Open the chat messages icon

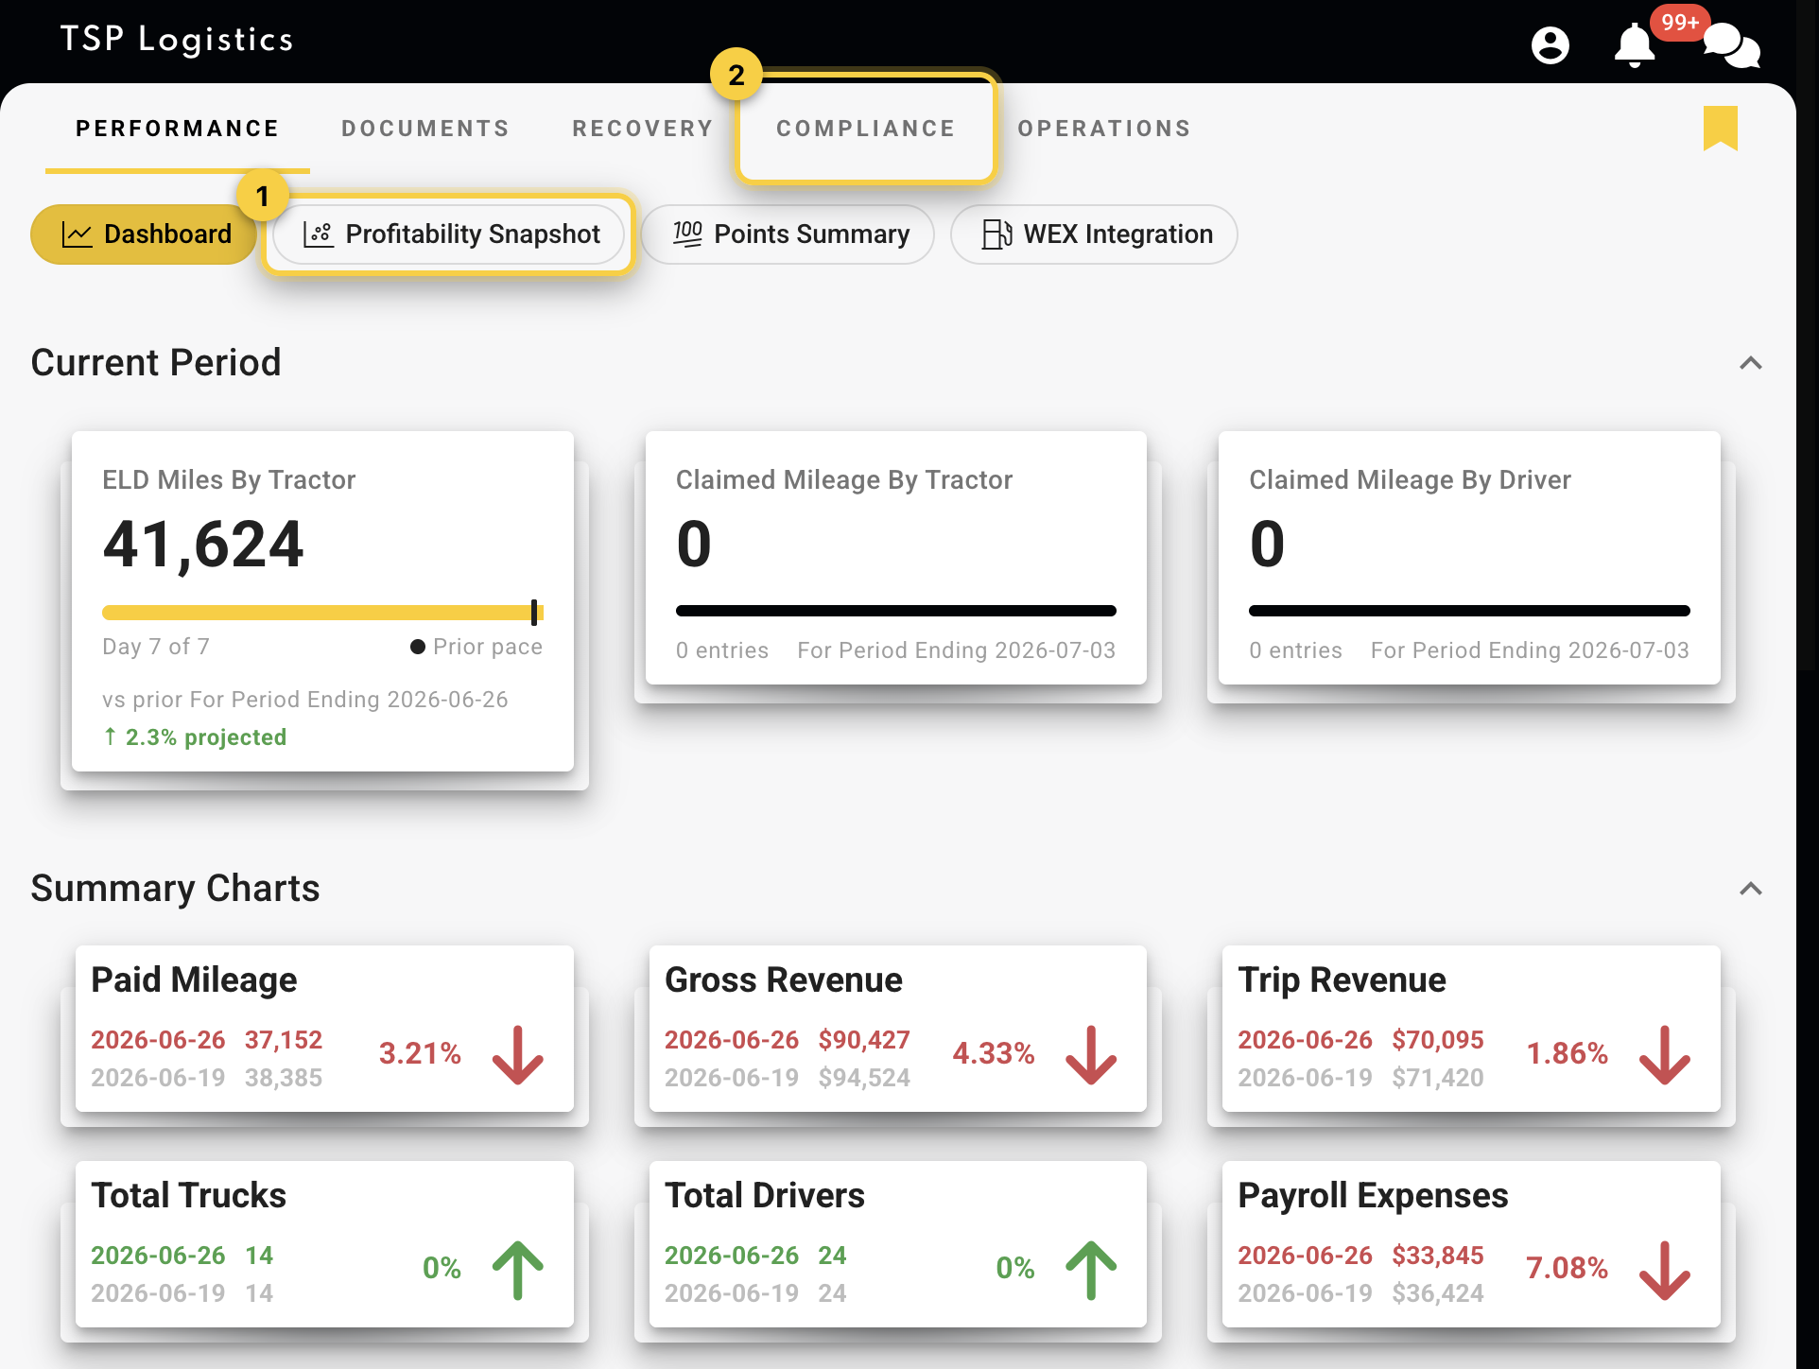tap(1732, 45)
